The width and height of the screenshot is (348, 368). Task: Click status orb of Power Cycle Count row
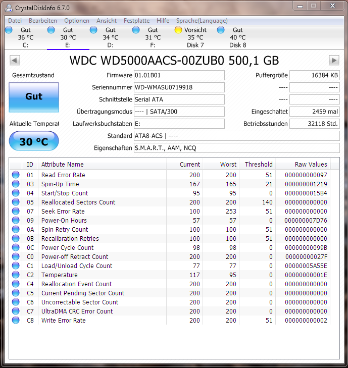(x=16, y=247)
